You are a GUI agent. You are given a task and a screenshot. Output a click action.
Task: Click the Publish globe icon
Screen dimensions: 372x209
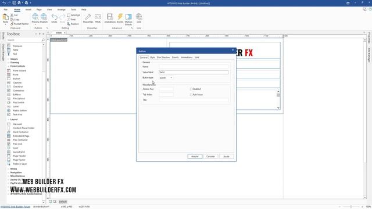44,17
